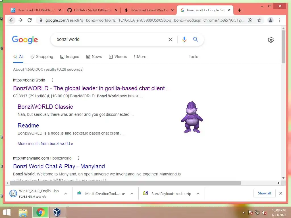This screenshot has height=218, width=291.
Task: Share this page from the address bar
Action: click(250, 20)
